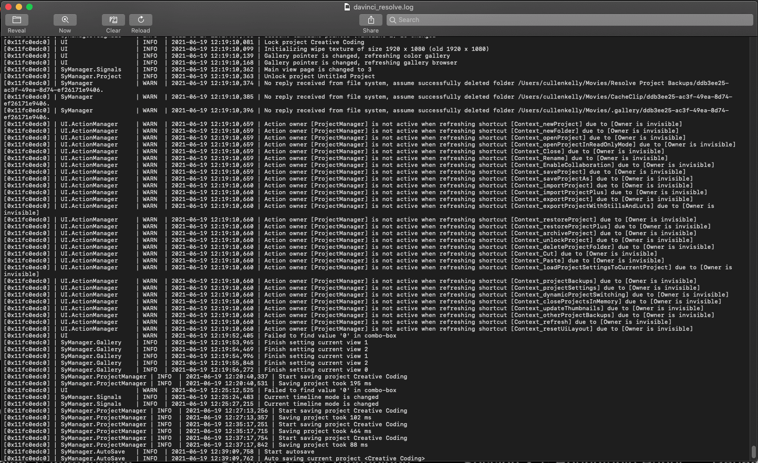The width and height of the screenshot is (758, 463).
Task: Reload the davinci_resolve.log file
Action: 141,20
